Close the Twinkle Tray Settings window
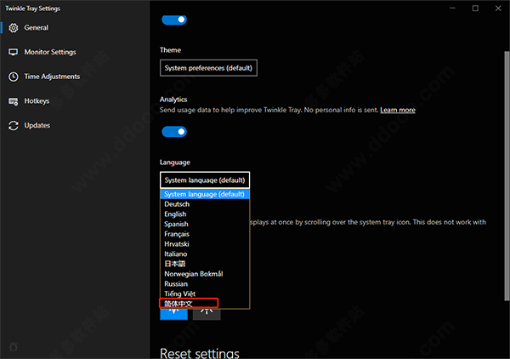Screen dimensions: 510x359 click(498, 9)
